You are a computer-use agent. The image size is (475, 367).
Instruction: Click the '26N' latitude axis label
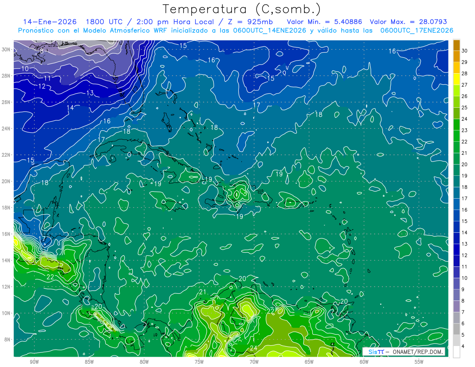(6, 102)
